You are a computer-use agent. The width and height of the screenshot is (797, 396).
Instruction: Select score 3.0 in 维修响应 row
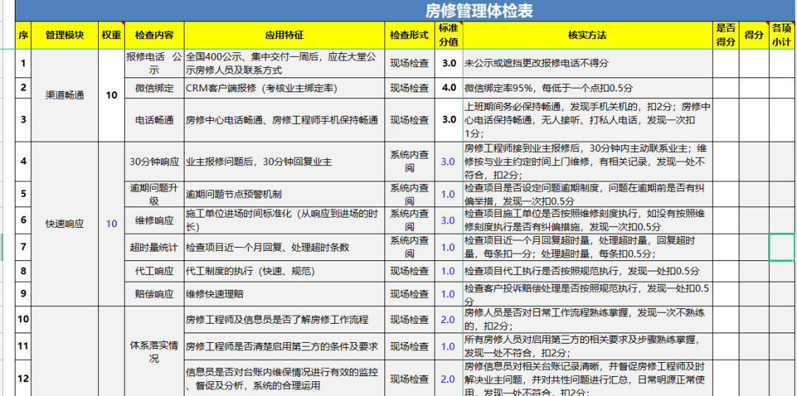point(449,220)
